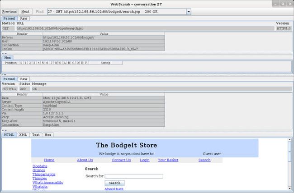The width and height of the screenshot is (294, 193).
Task: Go to the Next conversation
Action: 25,12
